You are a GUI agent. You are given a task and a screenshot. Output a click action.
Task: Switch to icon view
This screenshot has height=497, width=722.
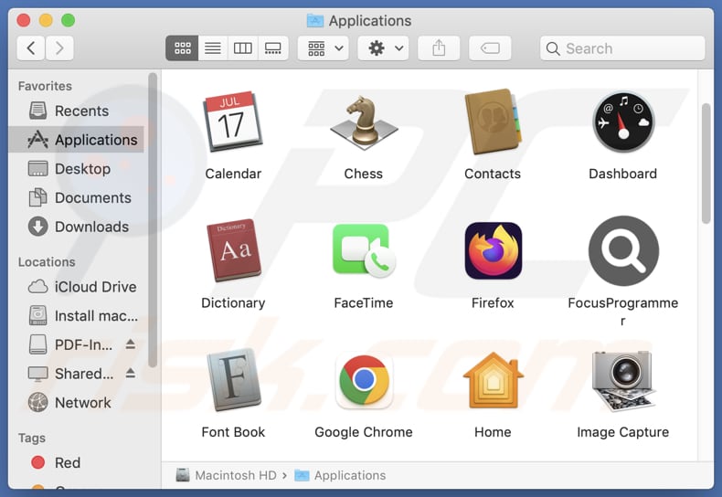(x=183, y=48)
